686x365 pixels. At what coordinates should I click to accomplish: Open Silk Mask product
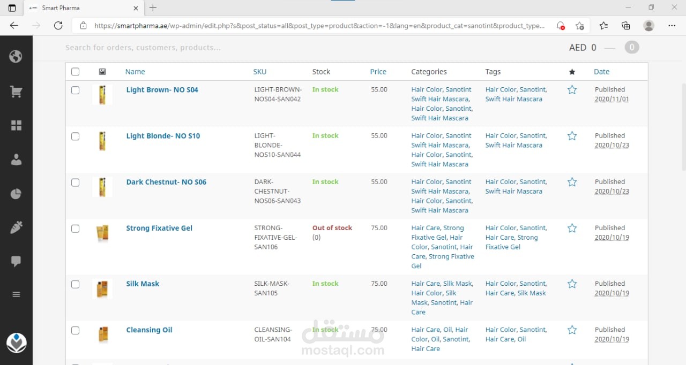coord(143,284)
